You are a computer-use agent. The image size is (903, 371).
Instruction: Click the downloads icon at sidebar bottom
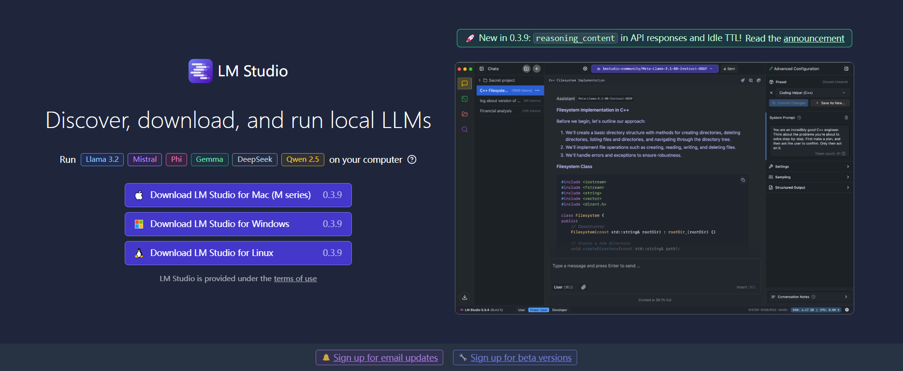tap(465, 298)
